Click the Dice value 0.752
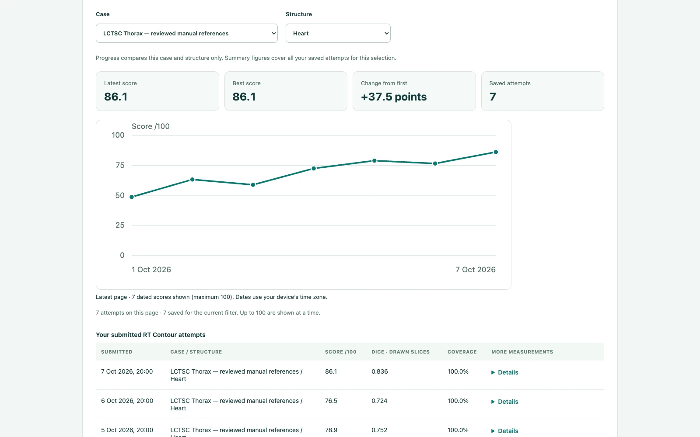Viewport: 700px width, 437px height. point(379,430)
